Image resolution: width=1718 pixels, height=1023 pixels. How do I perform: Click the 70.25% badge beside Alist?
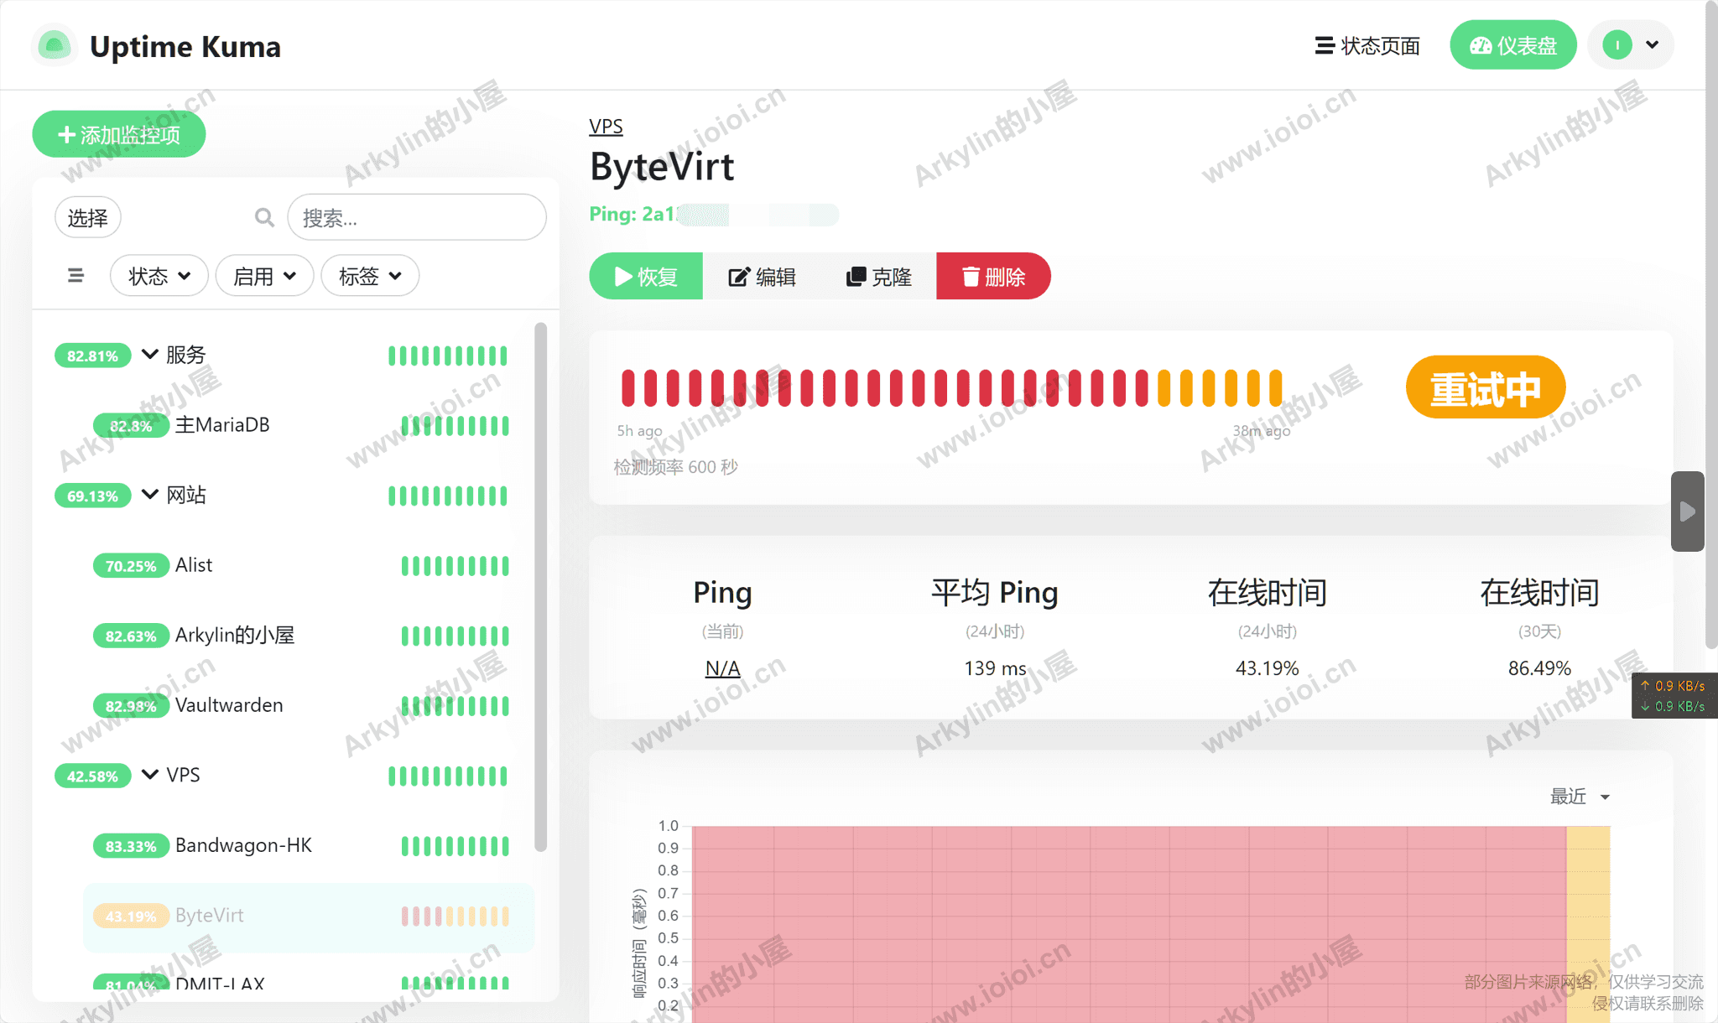(131, 566)
